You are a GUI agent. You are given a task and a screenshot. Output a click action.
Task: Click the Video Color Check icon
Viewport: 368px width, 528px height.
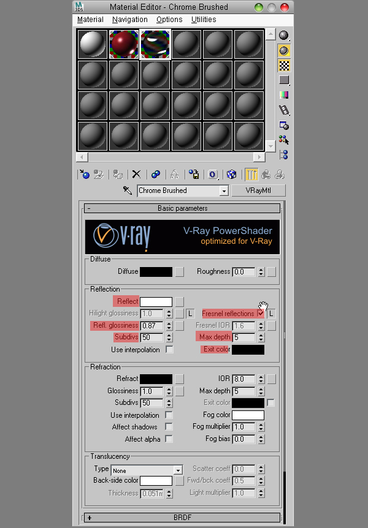[x=284, y=95]
